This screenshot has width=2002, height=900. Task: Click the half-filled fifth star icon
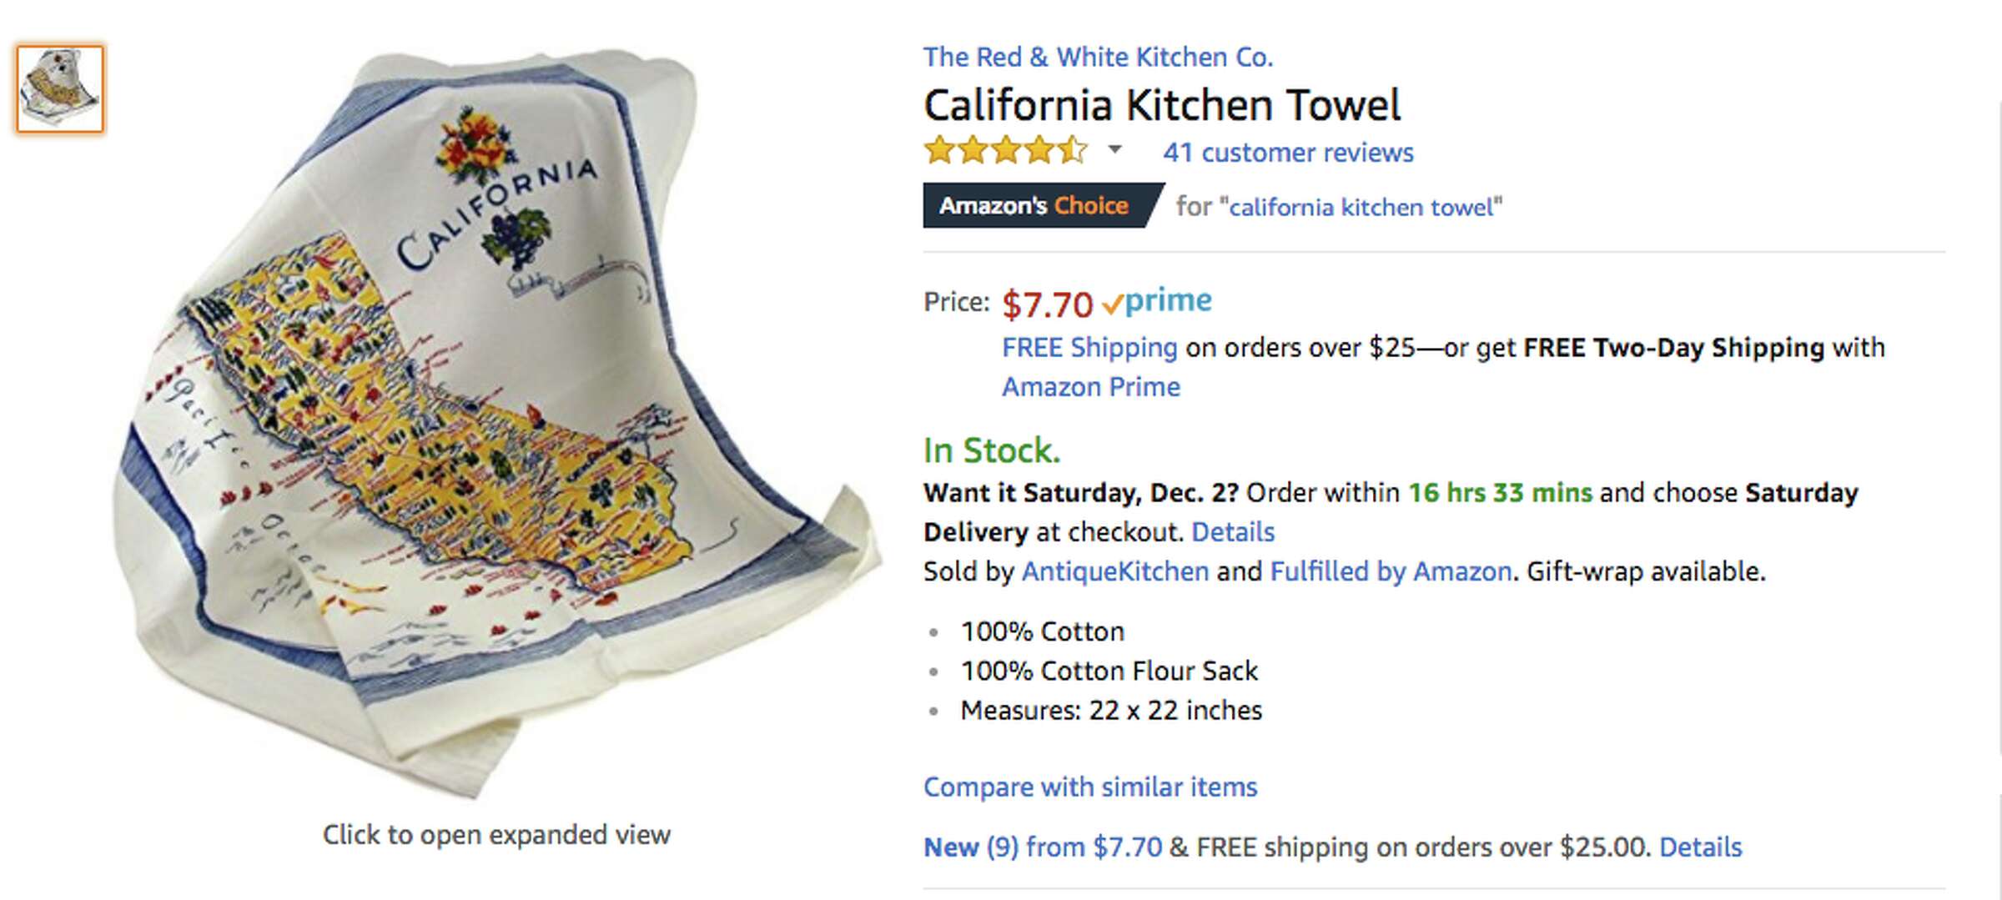[x=1072, y=152]
